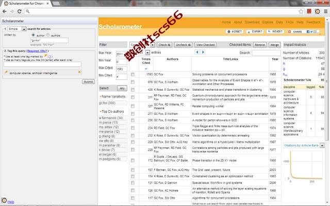
Task: Click Remove for checked items
Action: [260, 45]
